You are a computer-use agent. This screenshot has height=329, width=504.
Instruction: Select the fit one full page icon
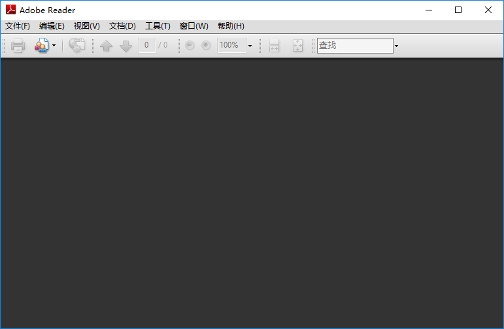click(x=297, y=46)
